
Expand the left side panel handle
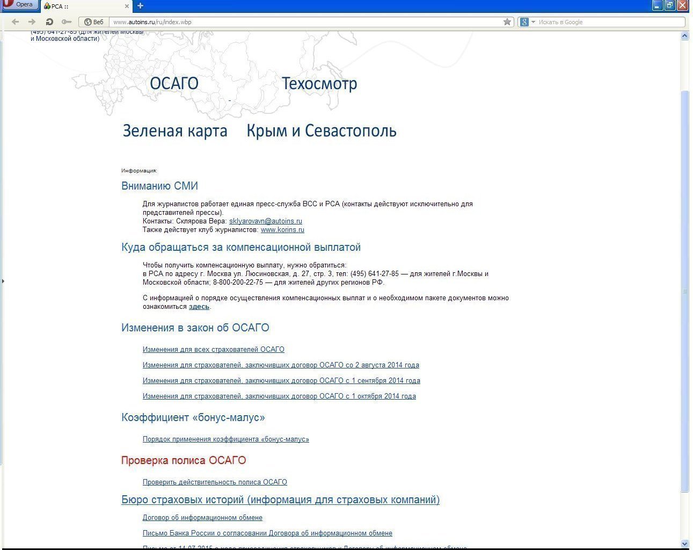click(x=2, y=280)
